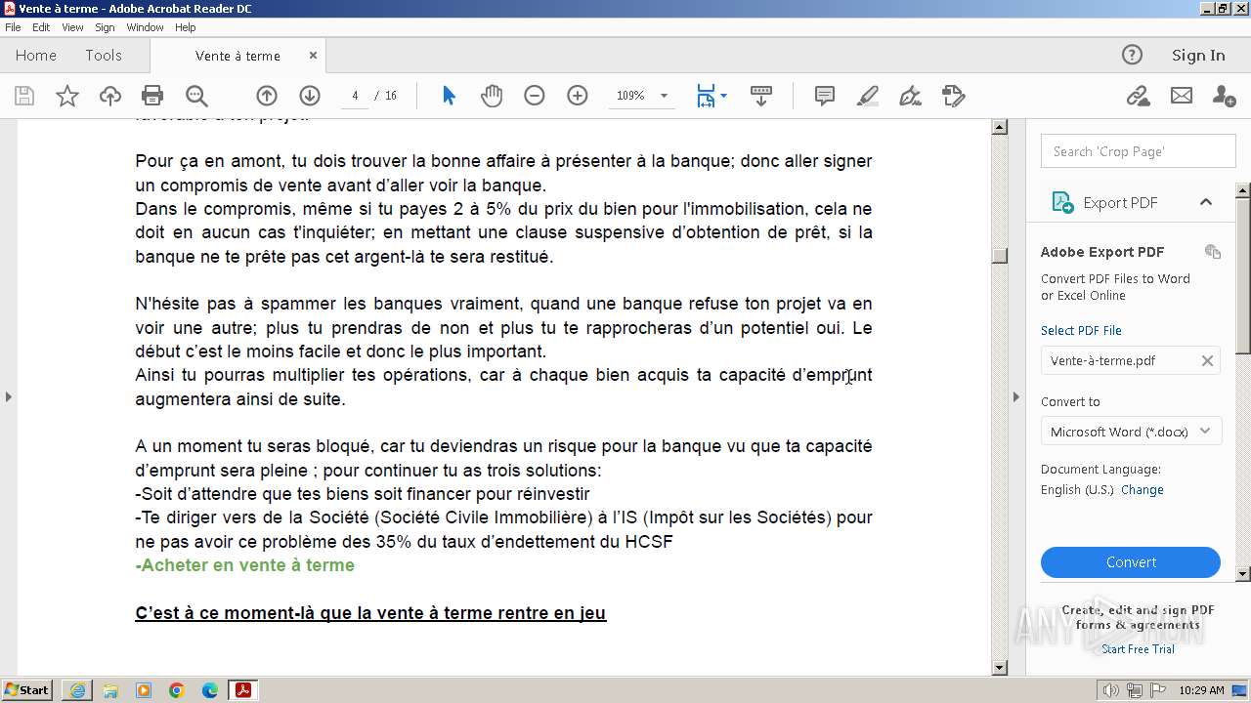
Task: Upload file to cloud icon
Action: tap(110, 96)
